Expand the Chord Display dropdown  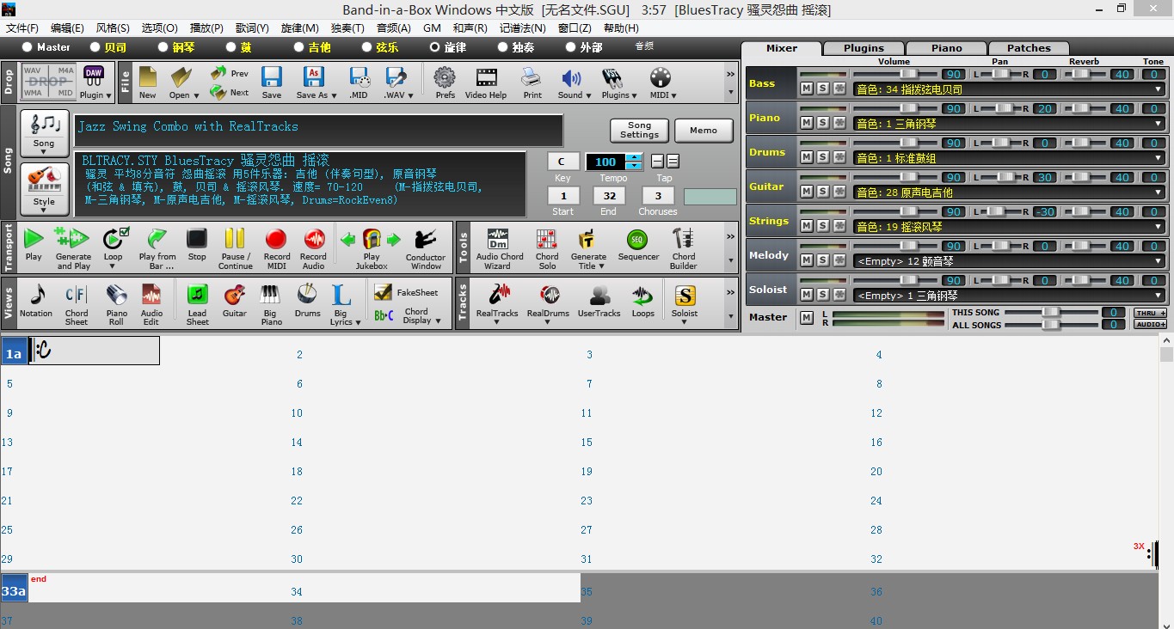[439, 321]
